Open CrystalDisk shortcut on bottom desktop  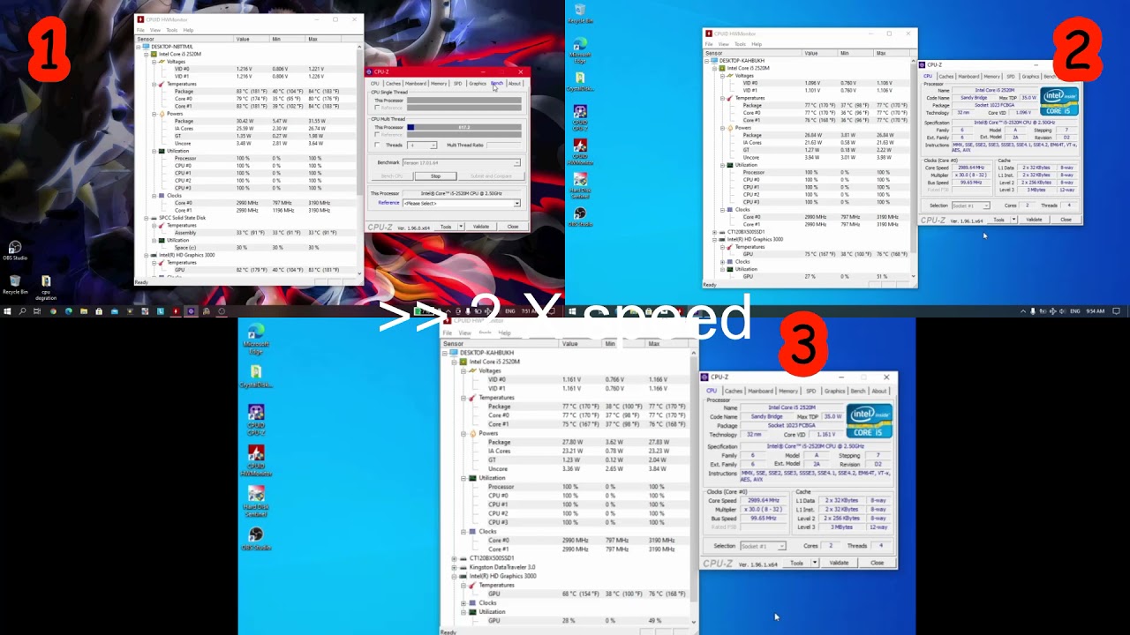(256, 377)
